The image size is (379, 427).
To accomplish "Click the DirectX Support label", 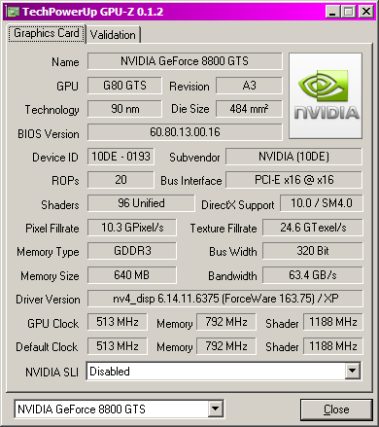I will pos(238,205).
